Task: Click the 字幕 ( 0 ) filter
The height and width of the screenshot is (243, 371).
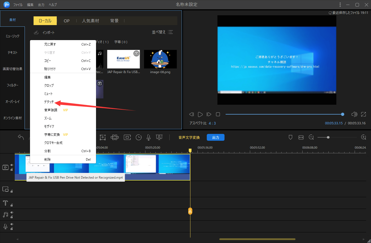Action: coord(121,42)
